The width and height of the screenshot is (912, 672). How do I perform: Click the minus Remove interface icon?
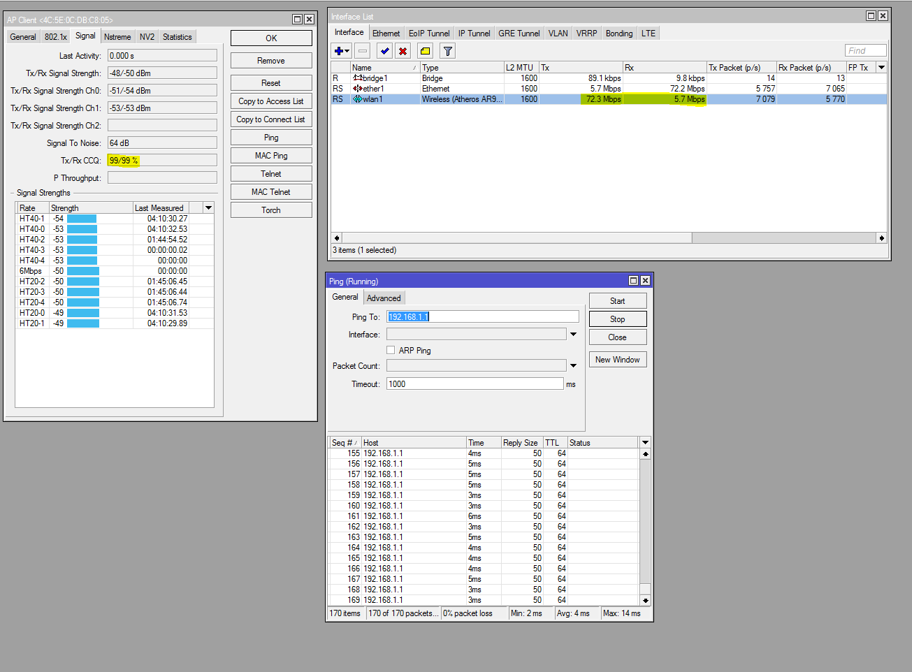[x=362, y=51]
